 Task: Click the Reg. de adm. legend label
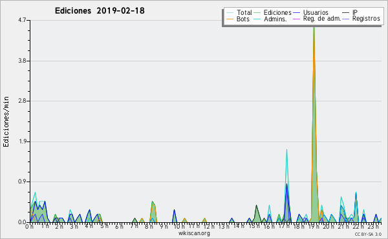point(322,19)
